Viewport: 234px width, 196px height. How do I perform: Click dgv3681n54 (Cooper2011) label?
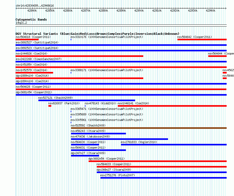coord(34,92)
